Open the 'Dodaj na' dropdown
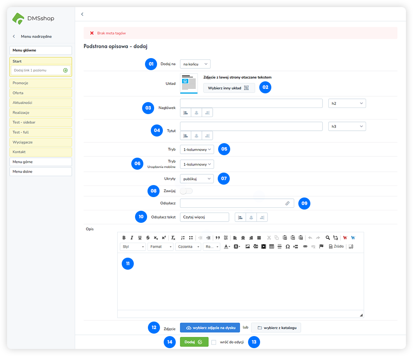The height and width of the screenshot is (356, 413). [x=195, y=64]
